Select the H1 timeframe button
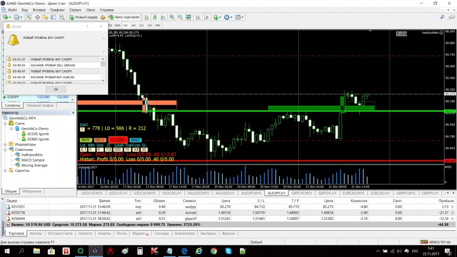 126,25
